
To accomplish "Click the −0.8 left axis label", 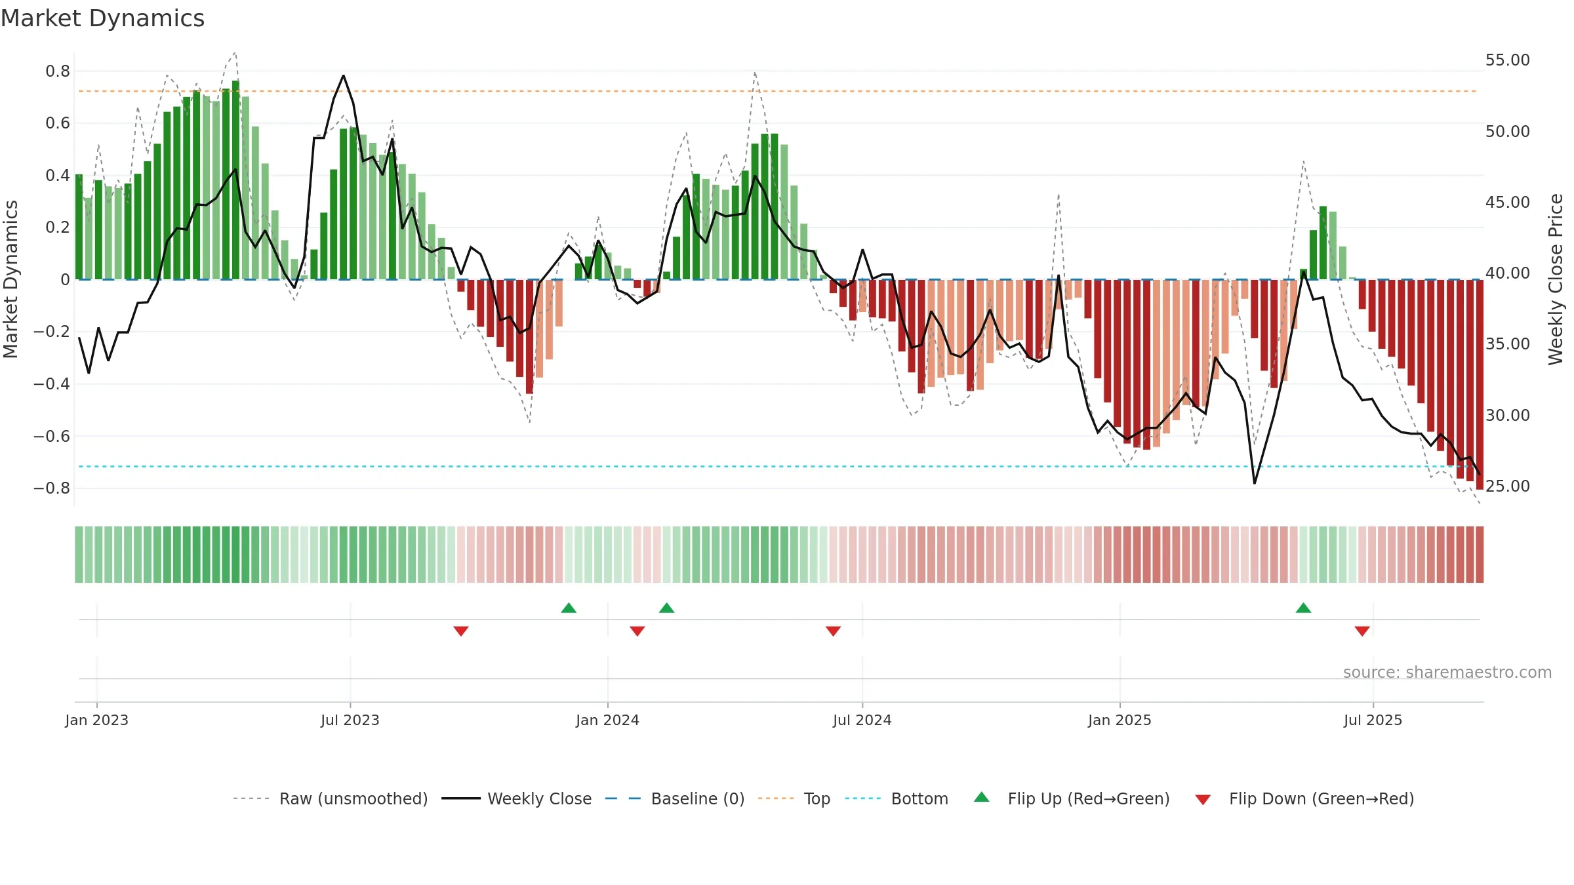I will click(52, 488).
